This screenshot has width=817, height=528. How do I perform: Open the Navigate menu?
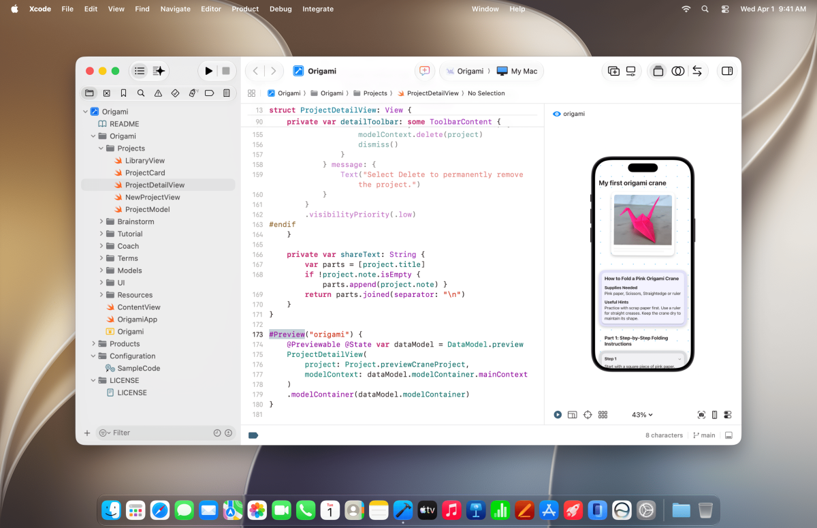tap(175, 9)
